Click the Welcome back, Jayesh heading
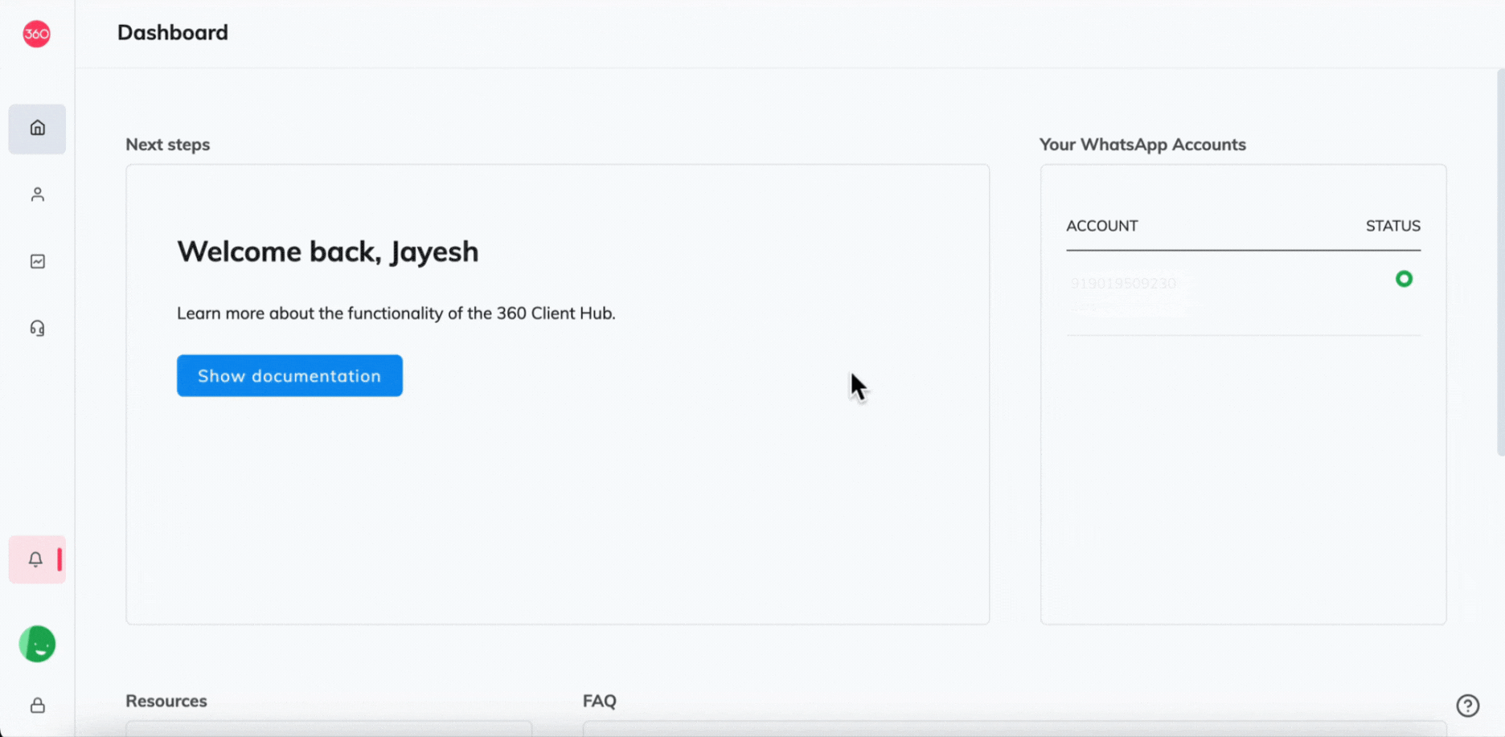This screenshot has height=737, width=1505. coord(327,252)
